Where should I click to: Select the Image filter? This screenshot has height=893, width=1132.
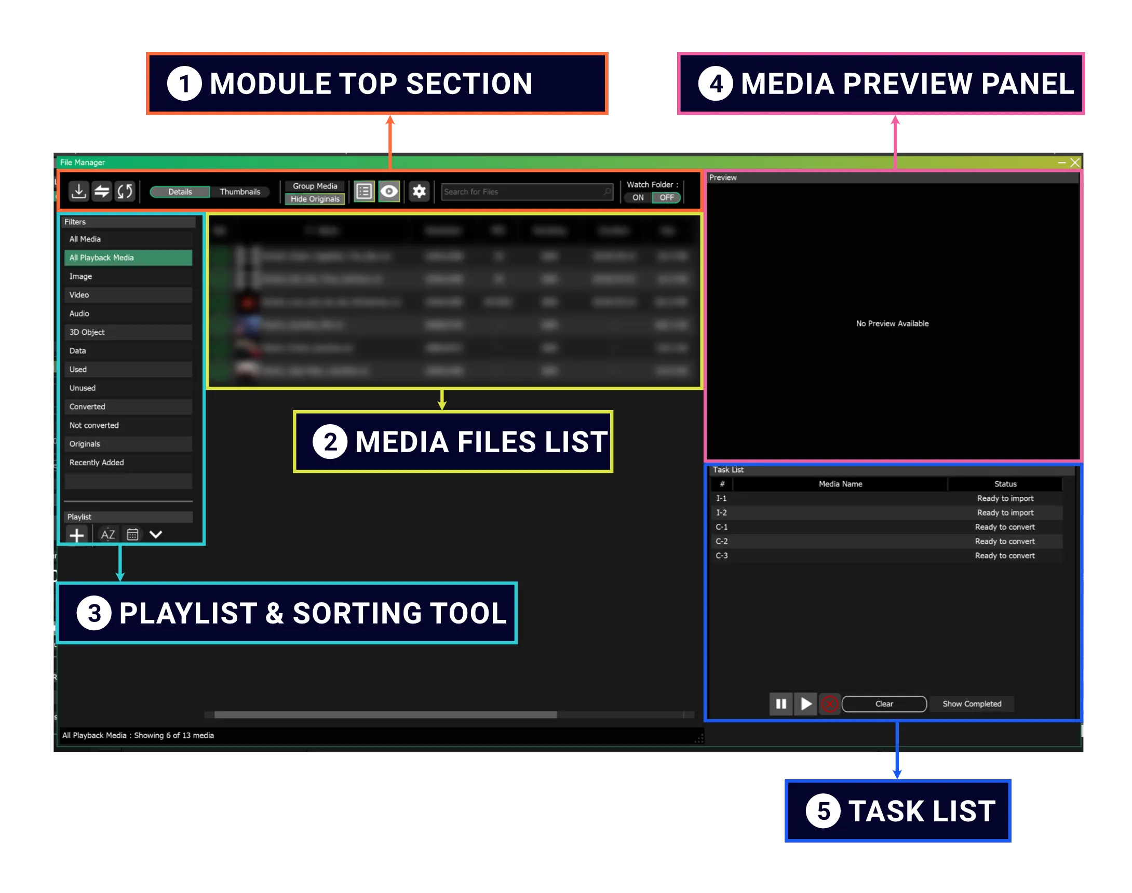pos(128,277)
